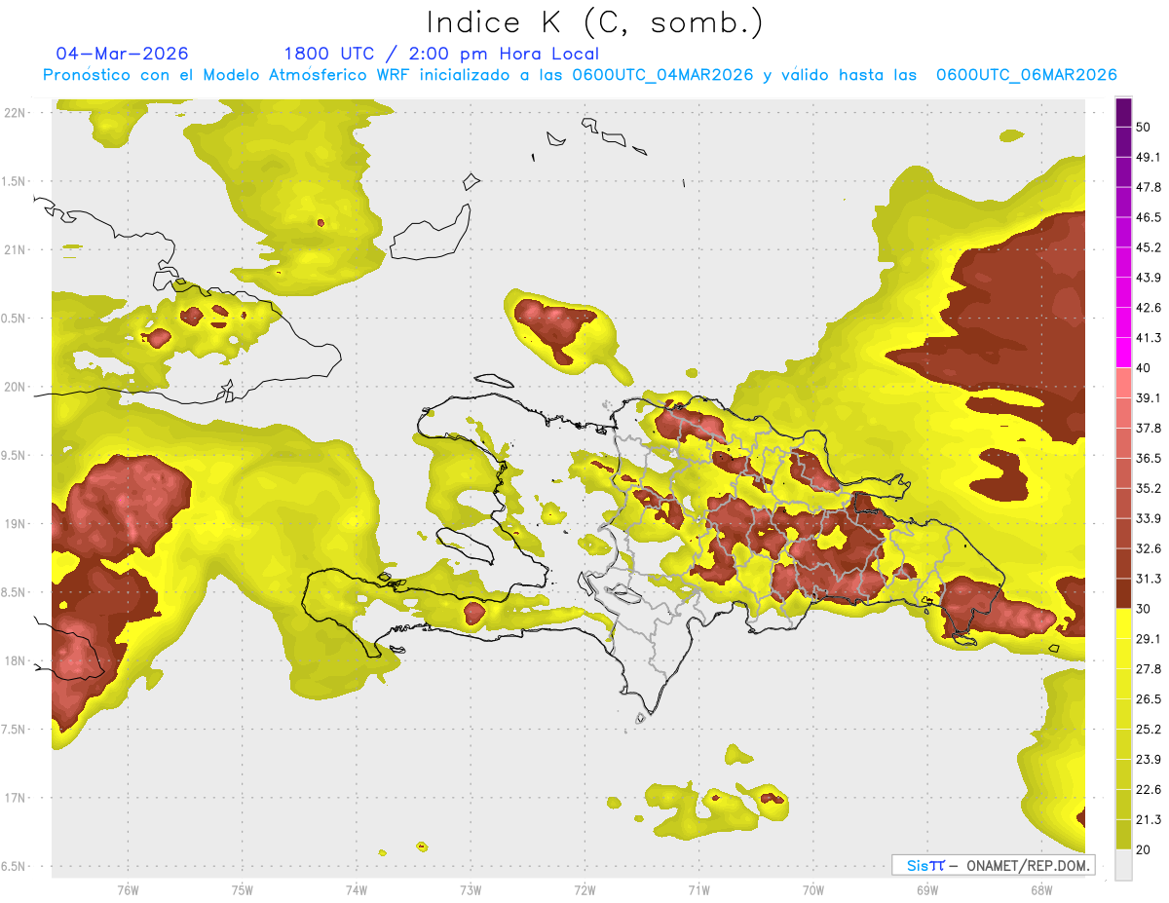Click the "76W" longitude label

128,889
